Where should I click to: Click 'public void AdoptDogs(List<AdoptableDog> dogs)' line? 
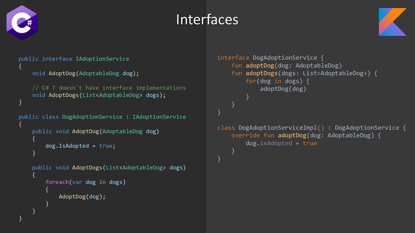tap(109, 167)
